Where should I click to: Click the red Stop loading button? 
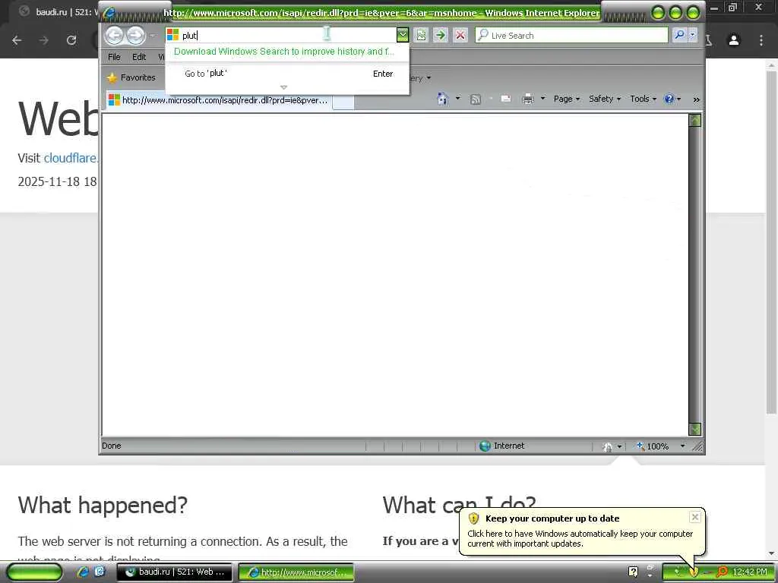coord(460,35)
